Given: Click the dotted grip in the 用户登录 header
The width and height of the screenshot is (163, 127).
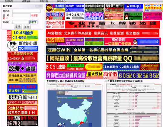Looking at the screenshot, I should (38, 6).
